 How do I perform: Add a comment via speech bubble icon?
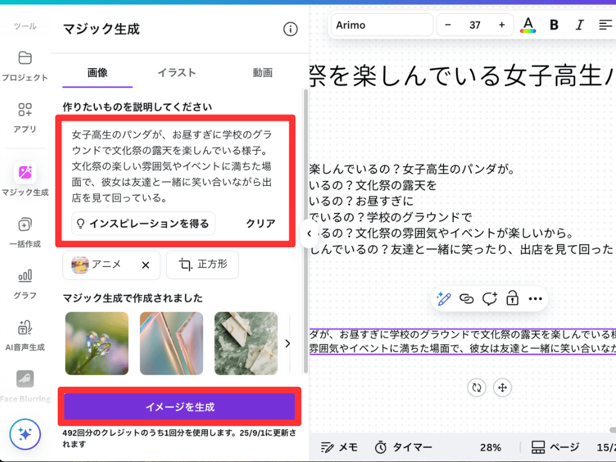click(490, 299)
